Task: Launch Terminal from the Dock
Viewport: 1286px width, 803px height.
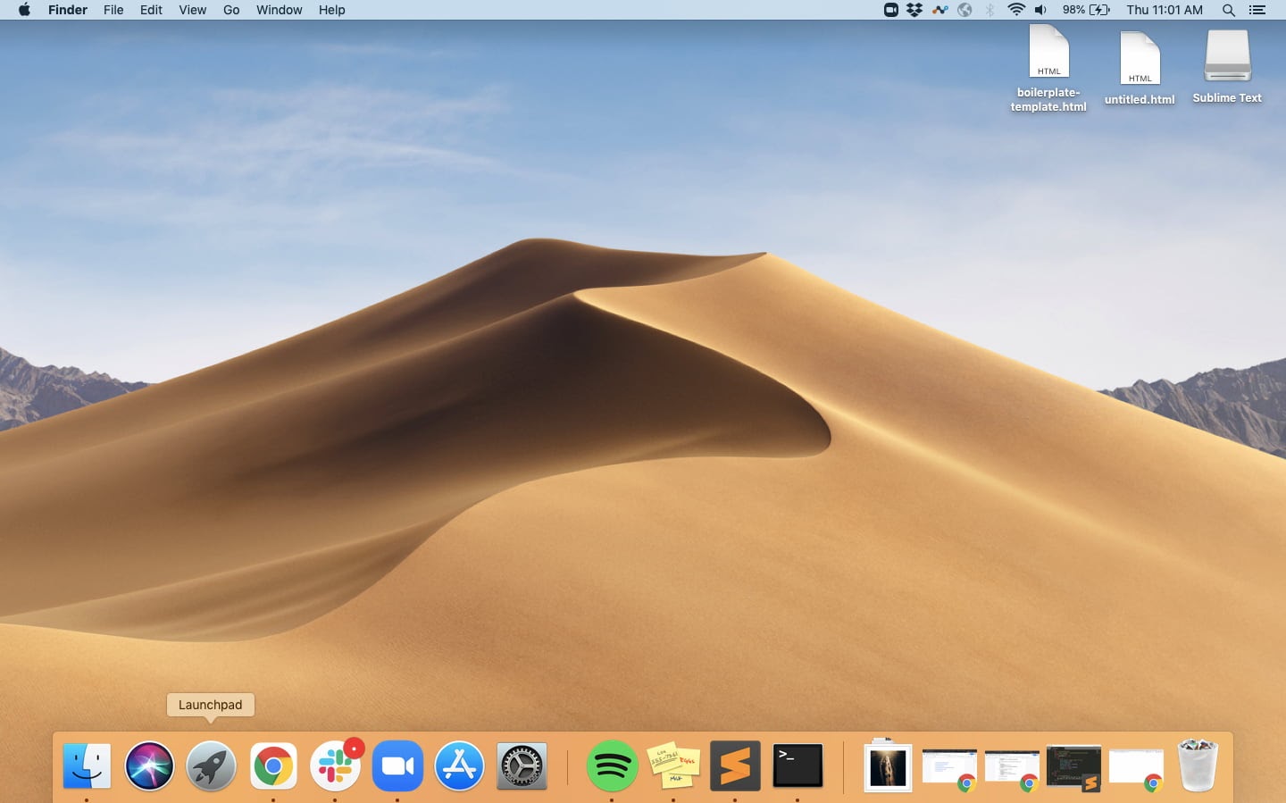Action: 797,765
